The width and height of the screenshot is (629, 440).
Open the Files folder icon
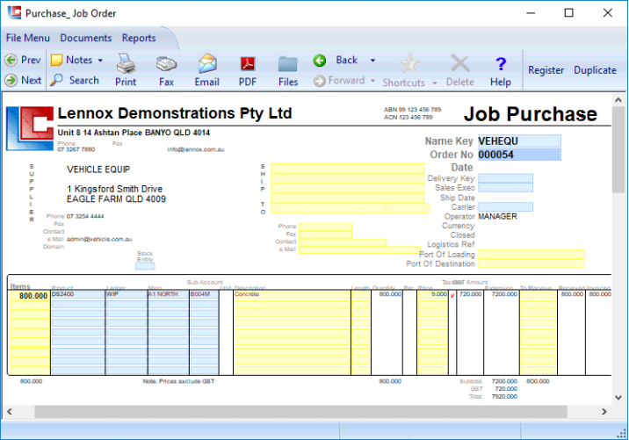click(288, 64)
